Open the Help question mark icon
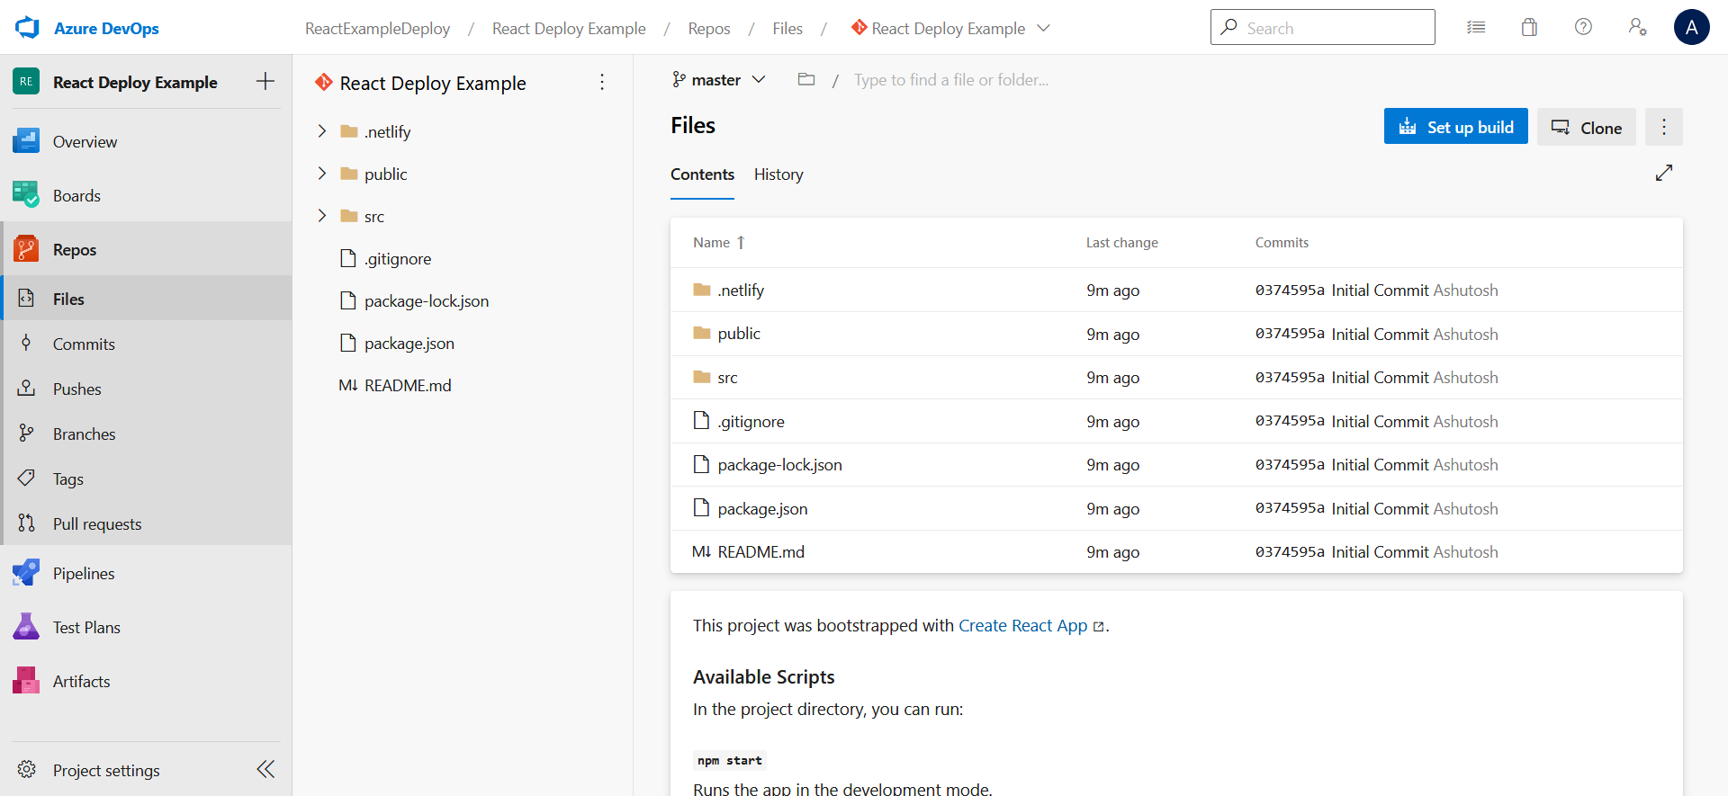 [x=1583, y=27]
